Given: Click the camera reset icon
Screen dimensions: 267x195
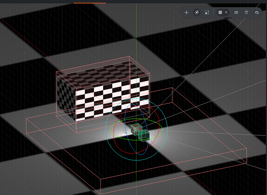Looking at the screenshot, I should [256, 12].
